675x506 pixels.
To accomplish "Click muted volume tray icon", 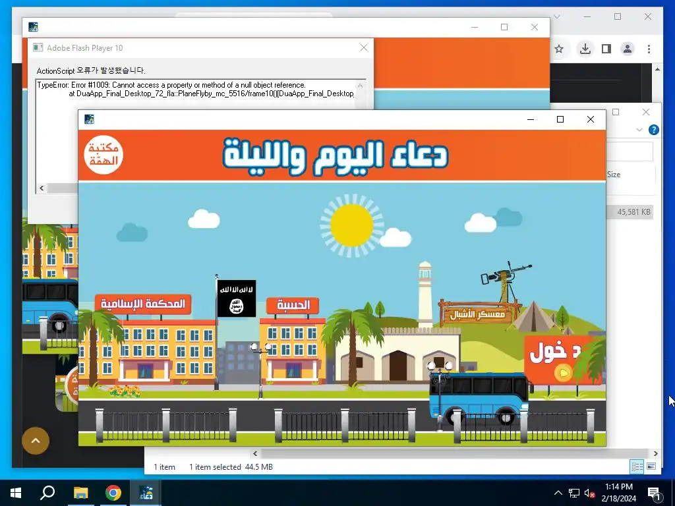I will point(589,493).
